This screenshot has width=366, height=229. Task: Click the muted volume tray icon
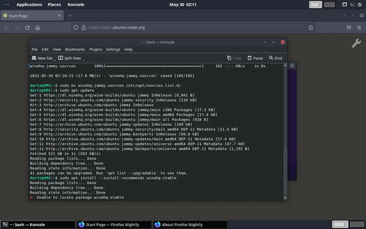click(352, 5)
